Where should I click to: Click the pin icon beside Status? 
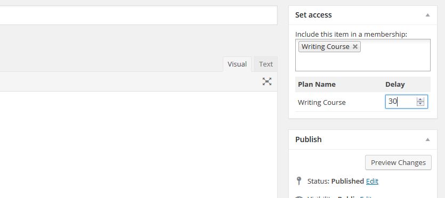[298, 181]
